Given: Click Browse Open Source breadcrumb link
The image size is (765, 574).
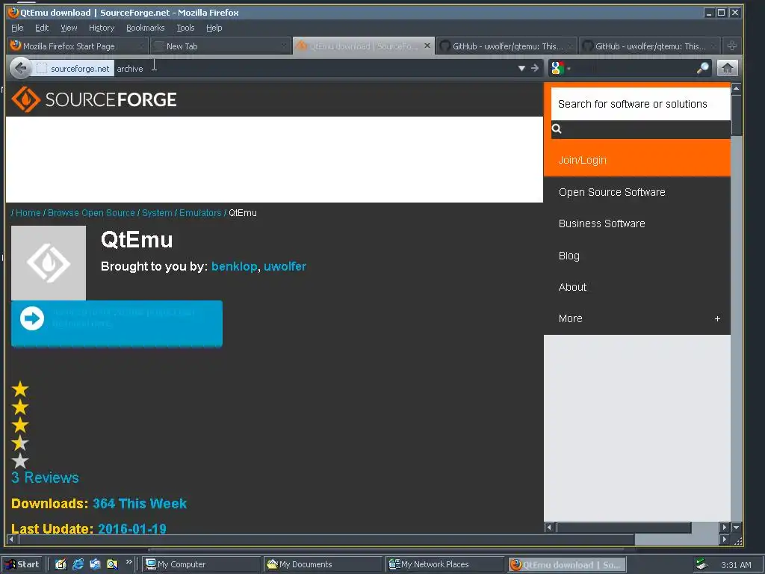Looking at the screenshot, I should [x=91, y=213].
